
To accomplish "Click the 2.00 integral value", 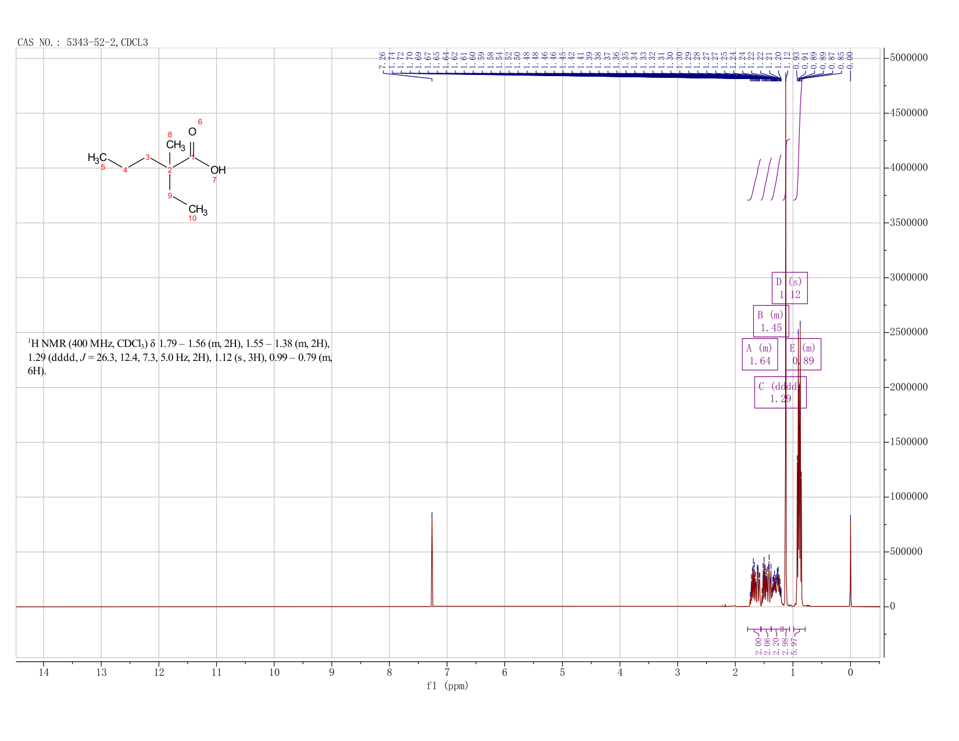I will tap(758, 646).
